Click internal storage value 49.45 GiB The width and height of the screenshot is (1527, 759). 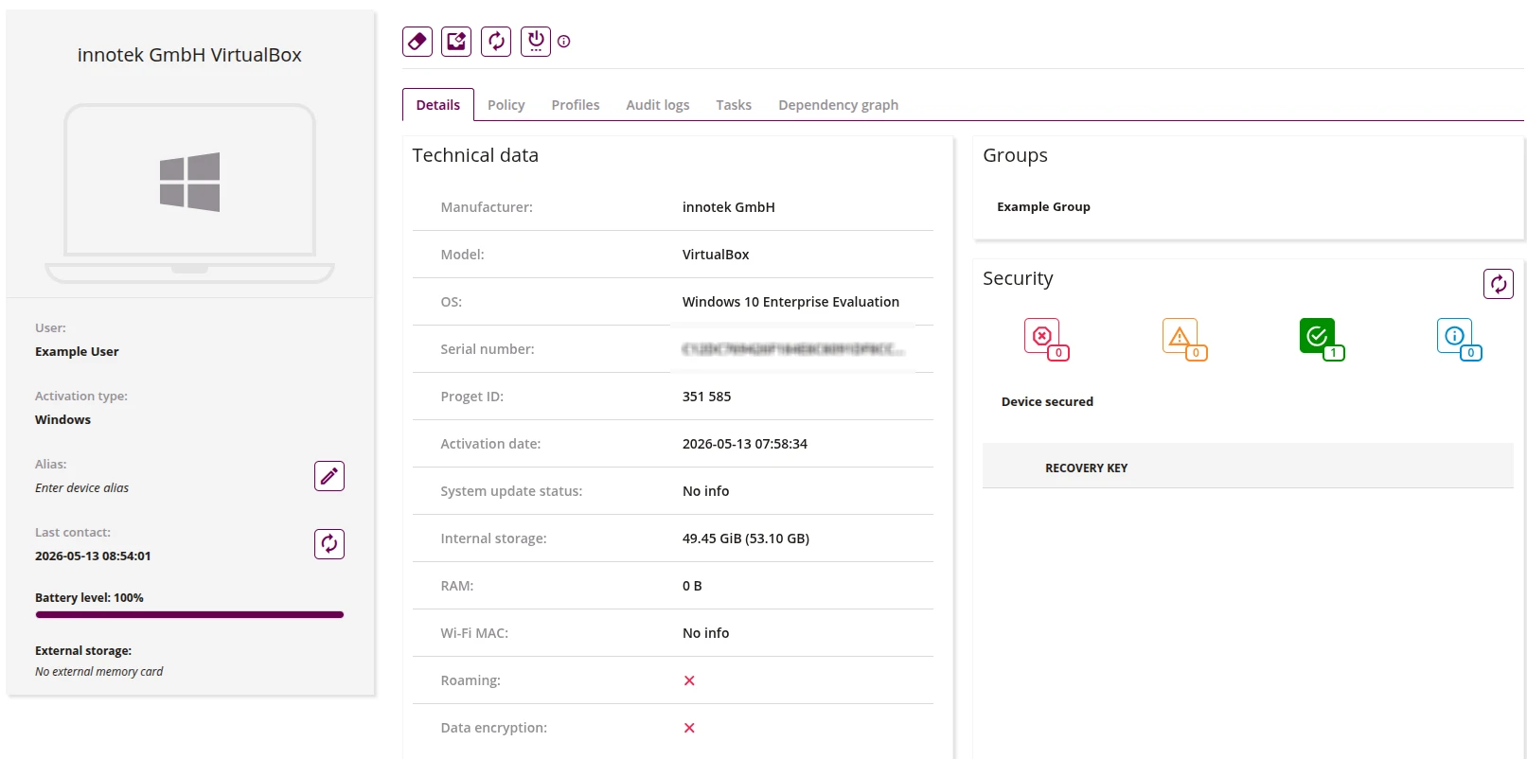(746, 538)
